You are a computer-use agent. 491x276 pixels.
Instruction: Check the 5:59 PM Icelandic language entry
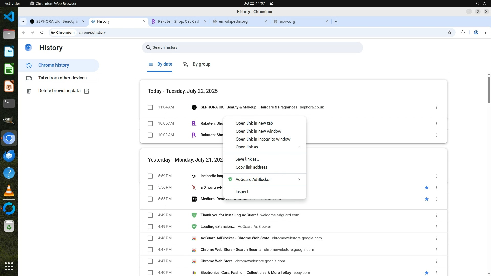point(150,176)
